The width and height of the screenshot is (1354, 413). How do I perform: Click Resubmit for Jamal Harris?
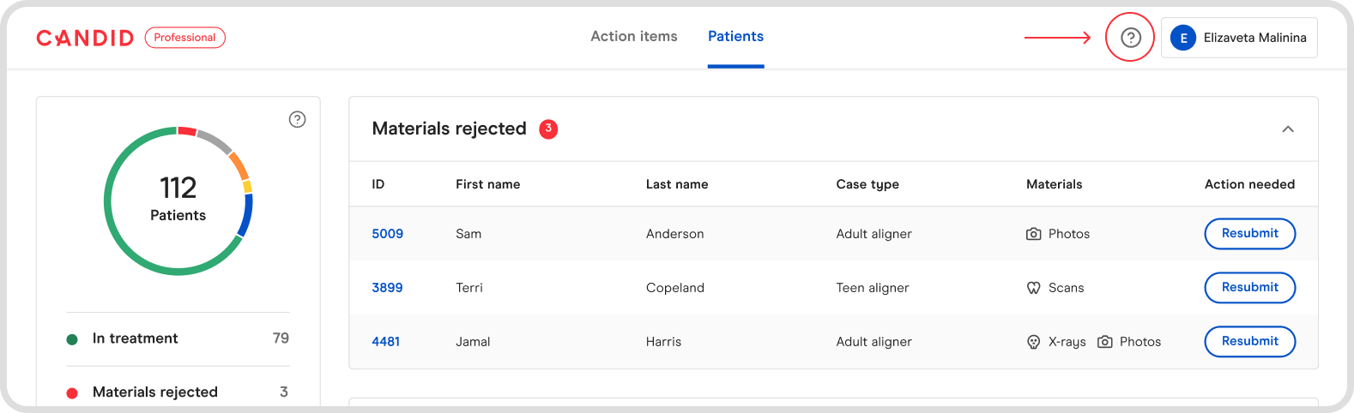[x=1249, y=341]
